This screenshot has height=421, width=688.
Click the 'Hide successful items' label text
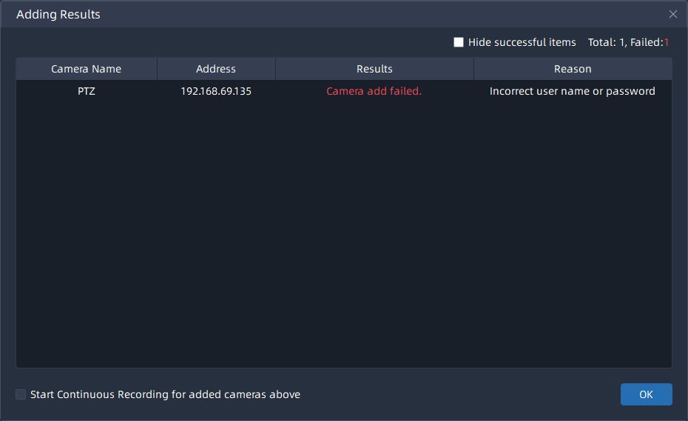pos(522,42)
